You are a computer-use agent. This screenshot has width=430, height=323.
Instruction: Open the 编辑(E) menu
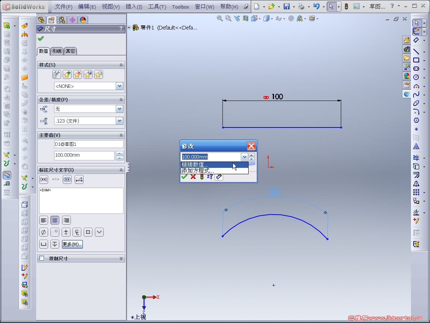87,7
